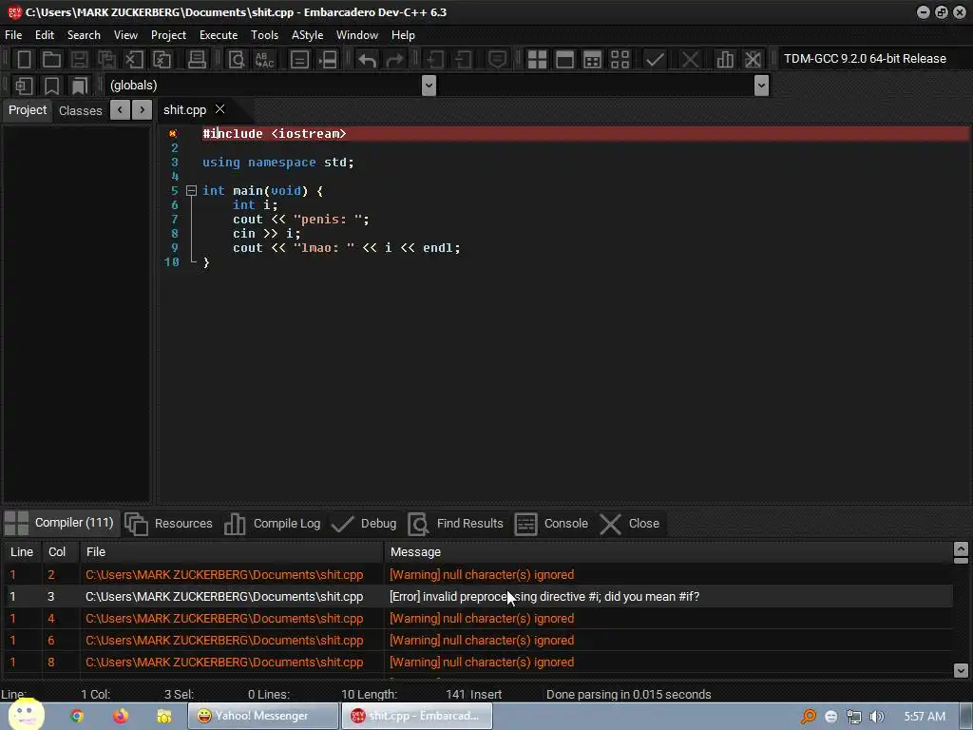Screen dimensions: 973x730
Task: Click the Save All icon
Action: point(106,60)
